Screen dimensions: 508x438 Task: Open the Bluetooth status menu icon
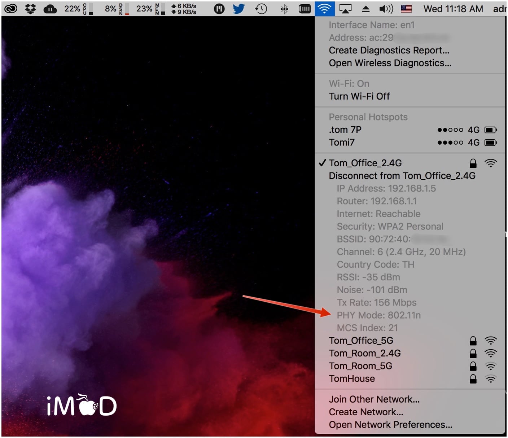click(x=284, y=8)
